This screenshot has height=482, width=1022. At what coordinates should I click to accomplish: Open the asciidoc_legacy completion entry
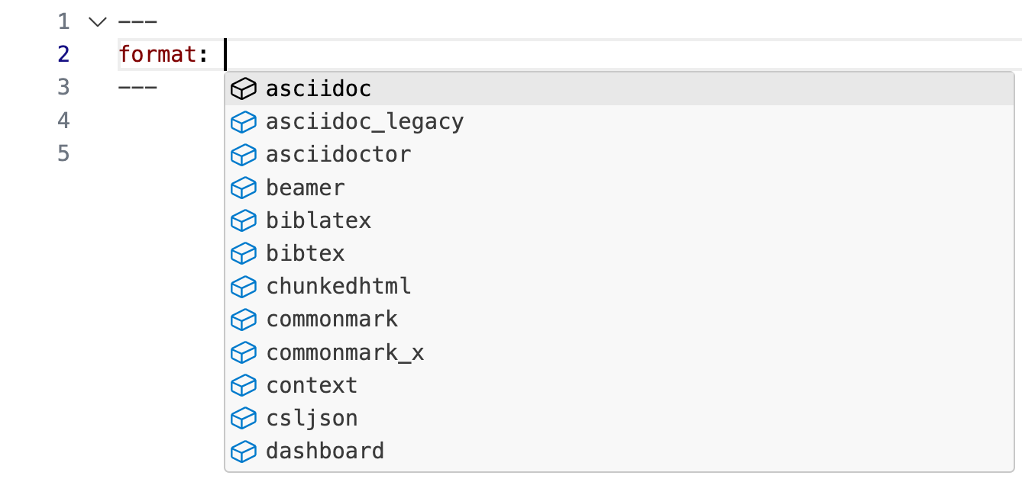(364, 120)
